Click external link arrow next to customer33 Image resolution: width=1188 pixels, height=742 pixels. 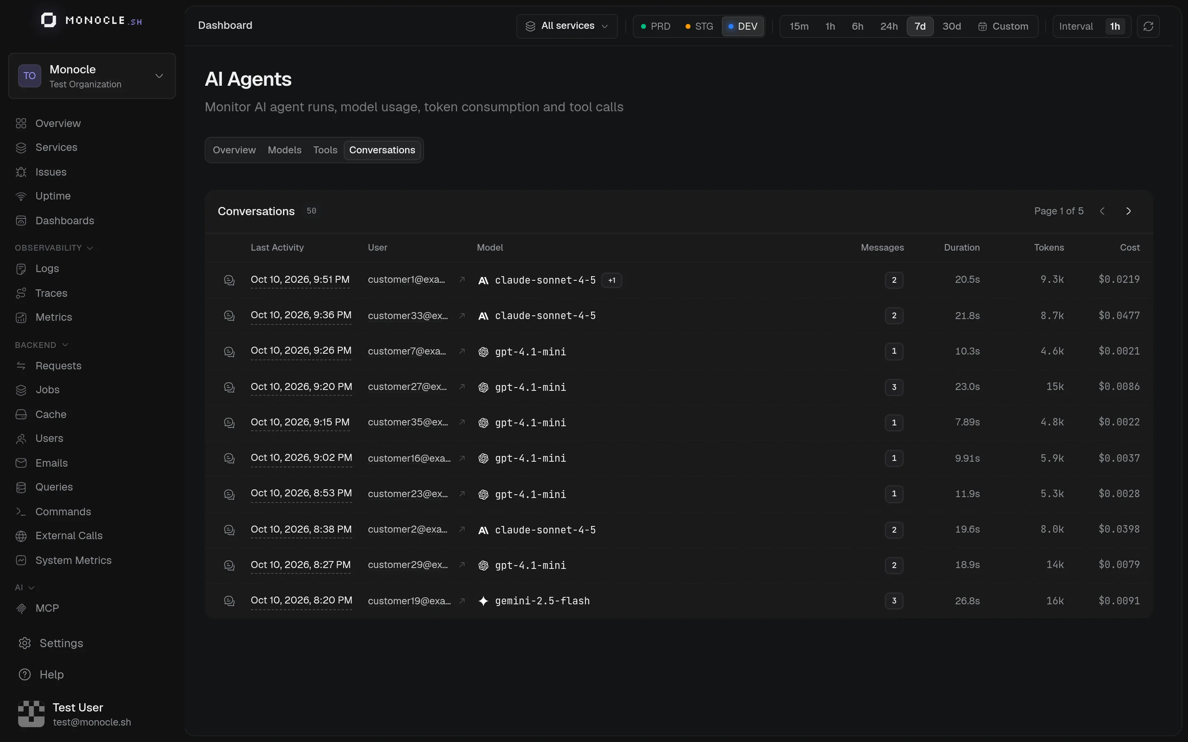(x=462, y=315)
